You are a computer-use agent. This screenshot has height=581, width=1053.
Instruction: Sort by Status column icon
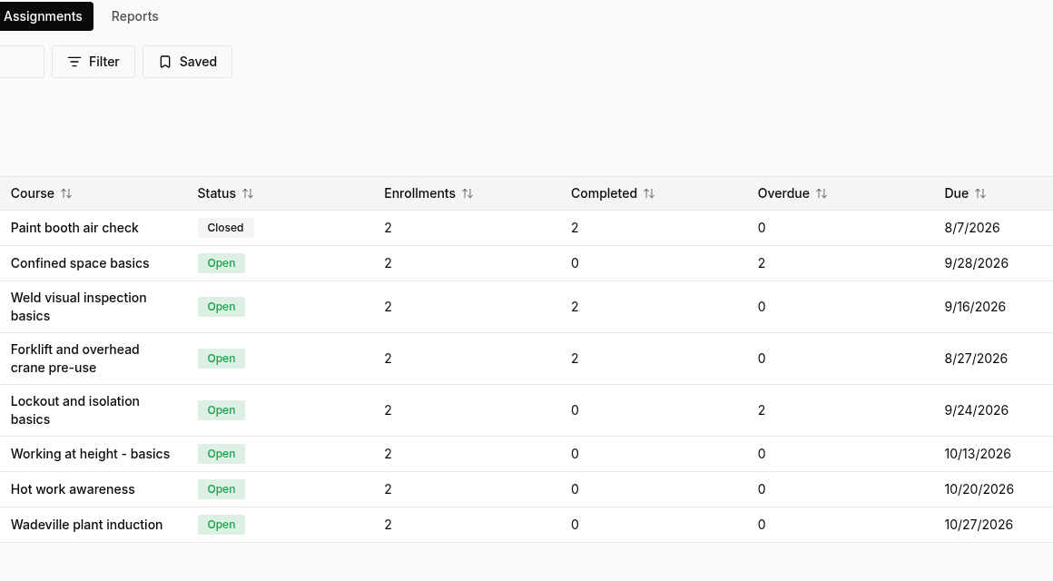tap(248, 193)
